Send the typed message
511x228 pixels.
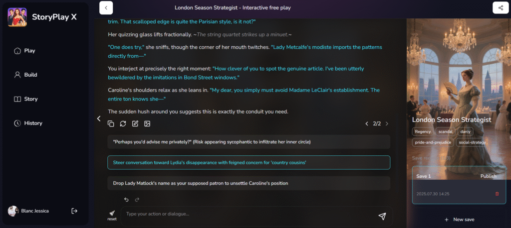382,216
